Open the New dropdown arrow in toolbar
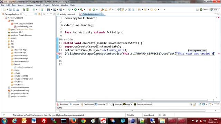The width and height of the screenshot is (221, 124). click(x=7, y=10)
